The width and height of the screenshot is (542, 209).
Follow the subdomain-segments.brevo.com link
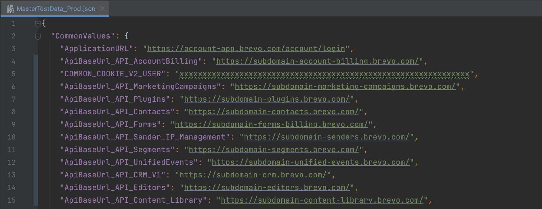tap(274, 150)
